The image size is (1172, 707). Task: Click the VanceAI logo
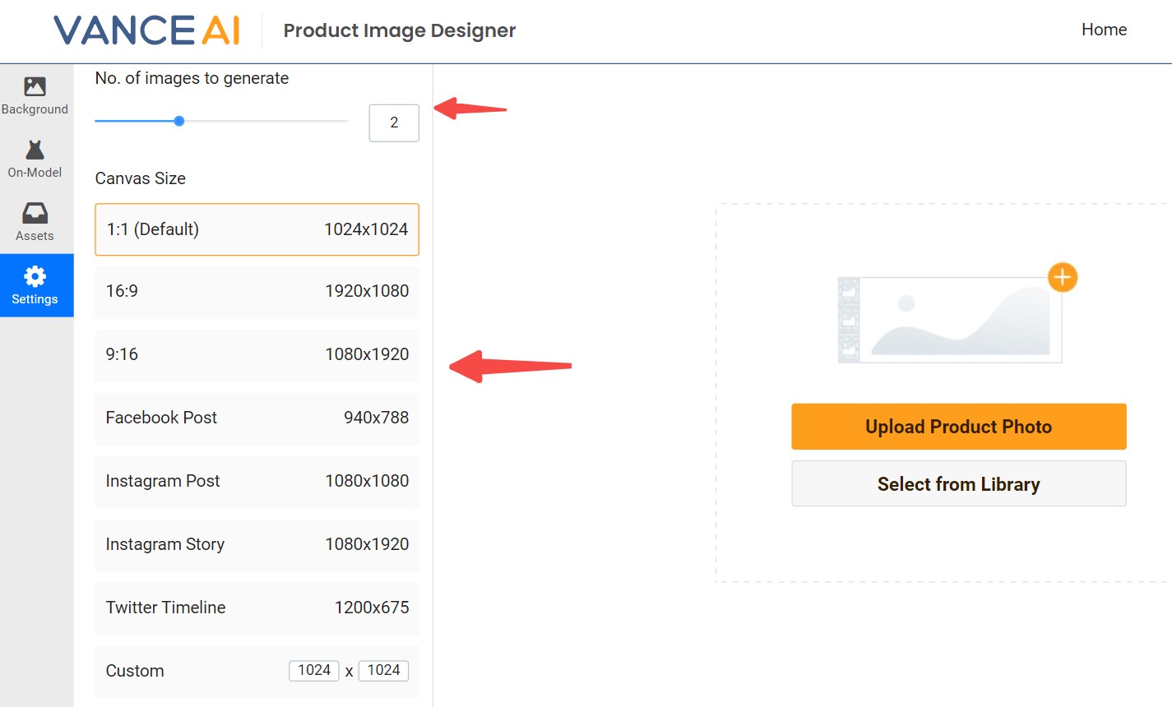pos(146,30)
